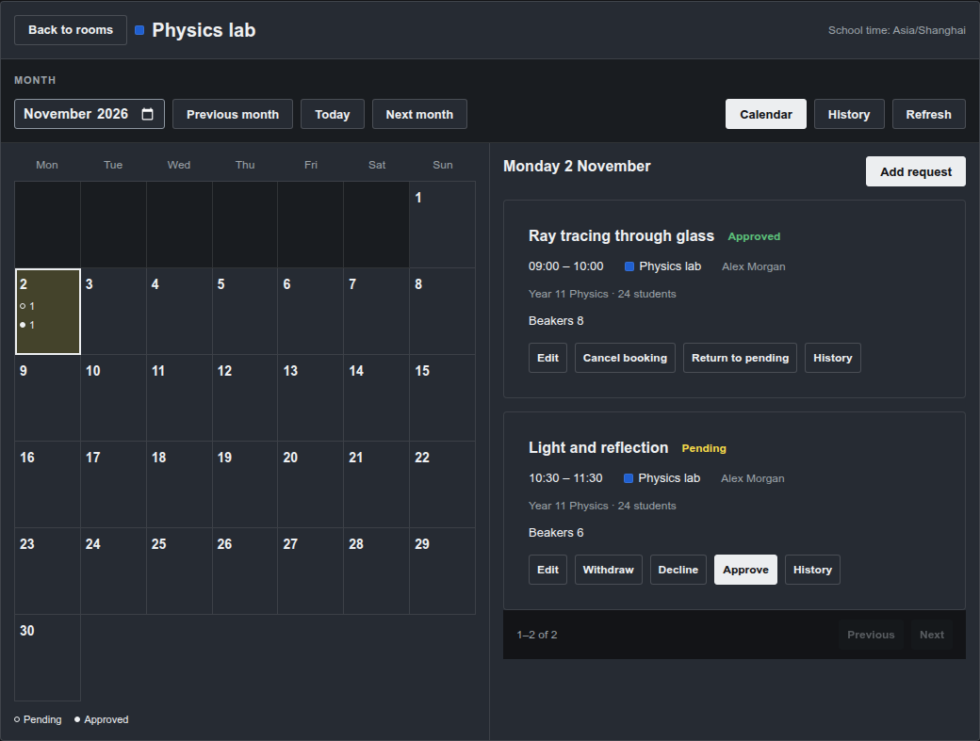Go back to rooms list
The width and height of the screenshot is (980, 741).
pos(71,30)
